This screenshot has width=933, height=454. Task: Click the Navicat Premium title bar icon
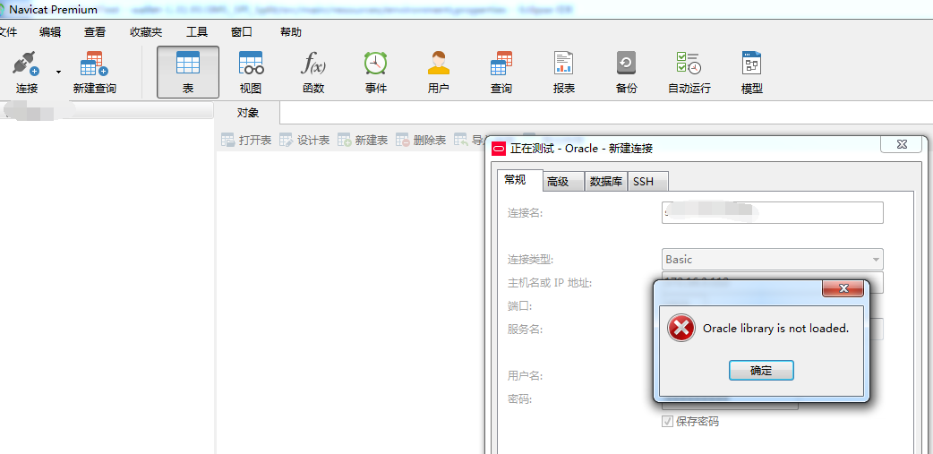3,10
